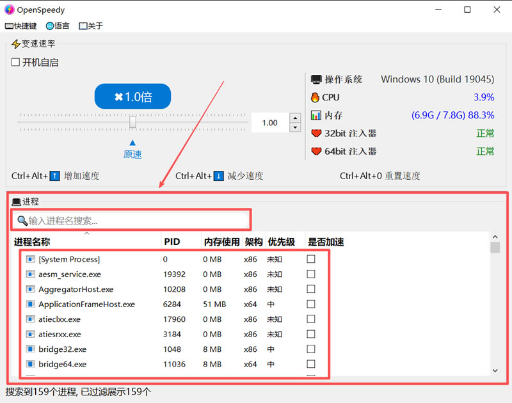Click the OpenSpeedy app logo icon
The height and width of the screenshot is (403, 512).
pos(10,10)
